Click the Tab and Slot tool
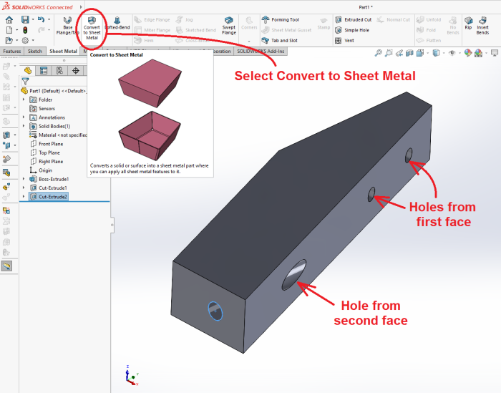 pos(283,41)
